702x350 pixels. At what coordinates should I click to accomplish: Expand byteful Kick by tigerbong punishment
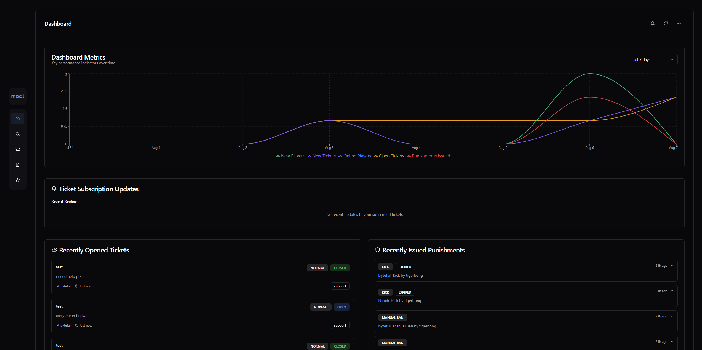point(672,266)
